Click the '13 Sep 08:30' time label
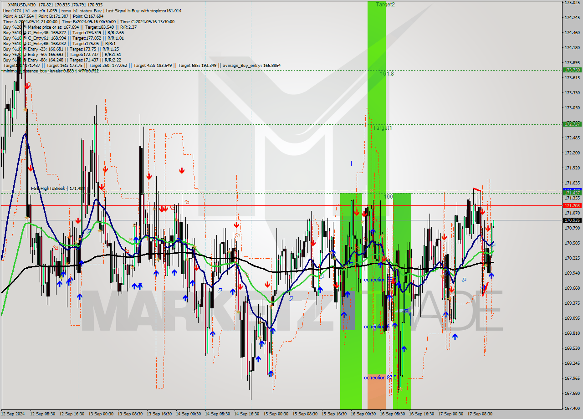Viewport: 583px width, 419px height. click(x=130, y=414)
